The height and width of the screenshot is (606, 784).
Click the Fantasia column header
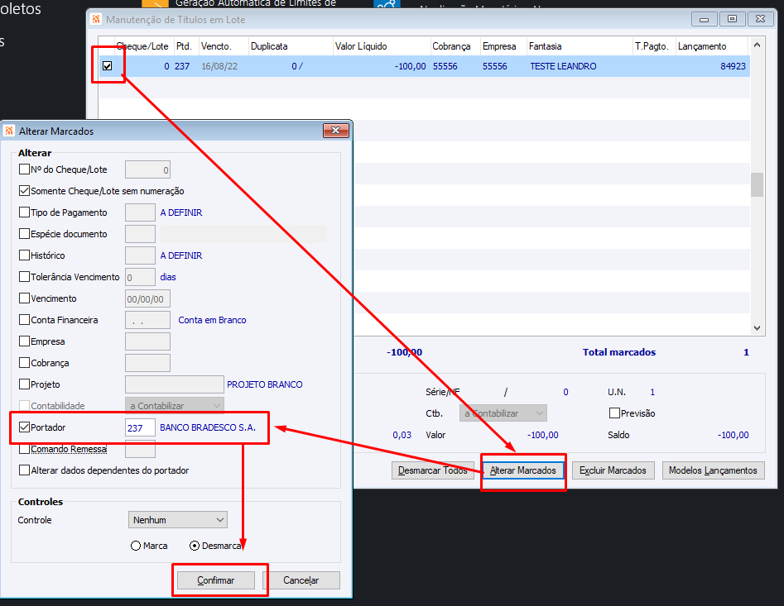580,46
